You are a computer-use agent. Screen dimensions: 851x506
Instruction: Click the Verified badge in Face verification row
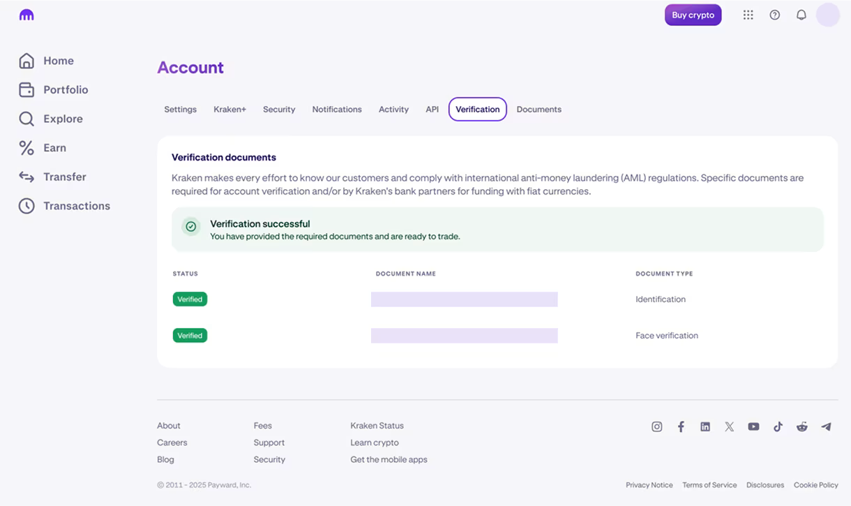tap(190, 336)
